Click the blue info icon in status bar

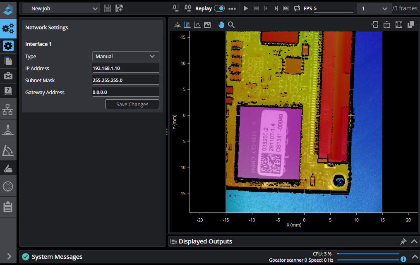(403, 259)
